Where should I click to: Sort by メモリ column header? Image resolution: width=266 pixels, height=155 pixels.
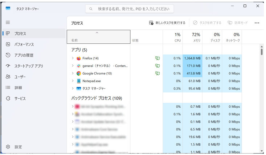click(x=192, y=37)
